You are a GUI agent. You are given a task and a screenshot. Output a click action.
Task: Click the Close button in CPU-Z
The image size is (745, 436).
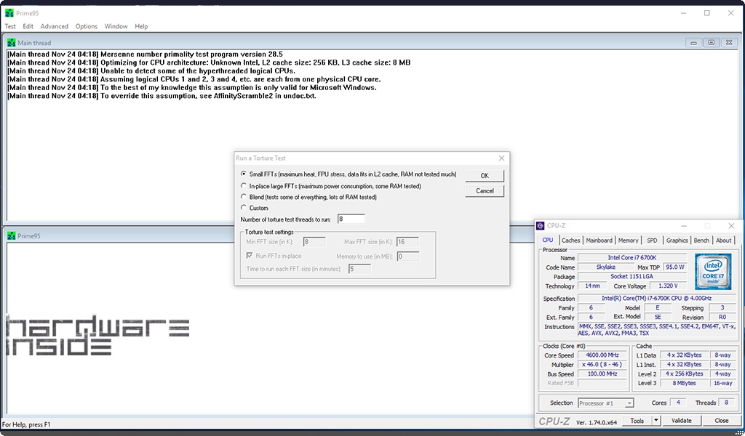721,420
